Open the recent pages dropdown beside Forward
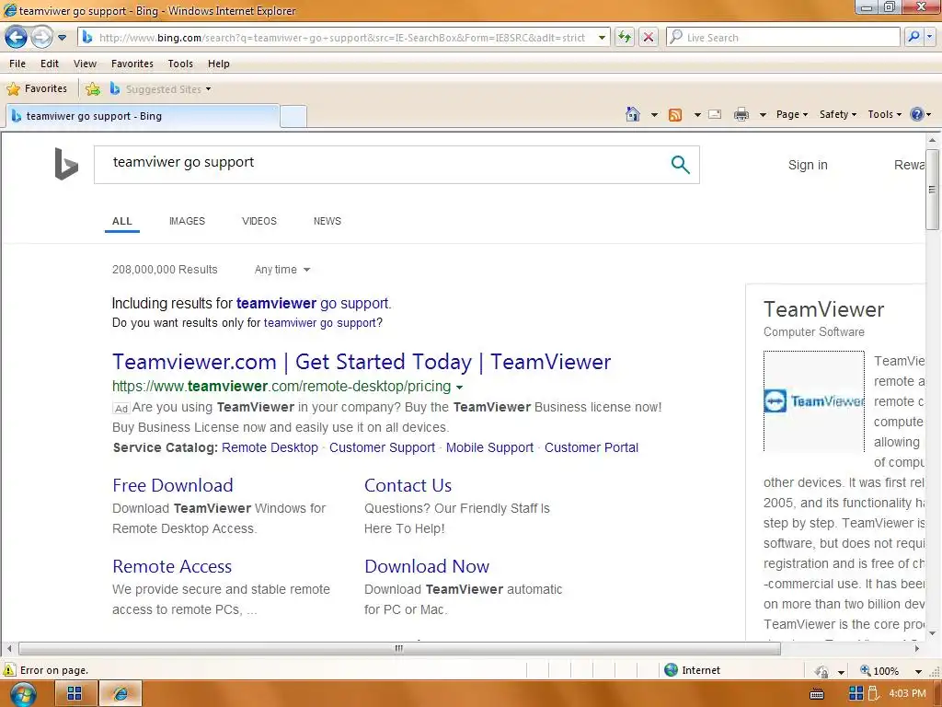This screenshot has width=942, height=707. (x=62, y=37)
